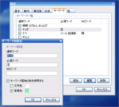
Task: Open the 色 tab
Action: click(71, 11)
